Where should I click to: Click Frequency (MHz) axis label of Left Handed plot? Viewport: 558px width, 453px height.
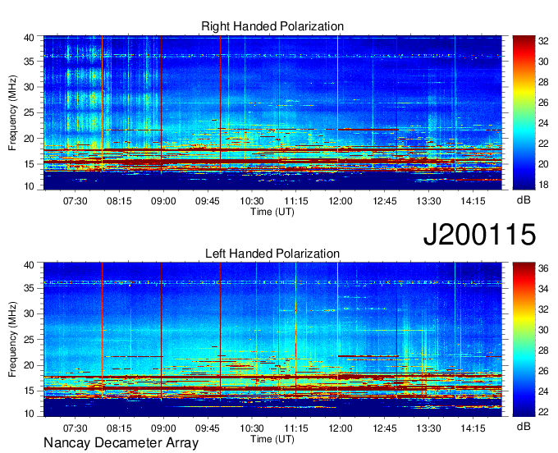click(x=12, y=340)
